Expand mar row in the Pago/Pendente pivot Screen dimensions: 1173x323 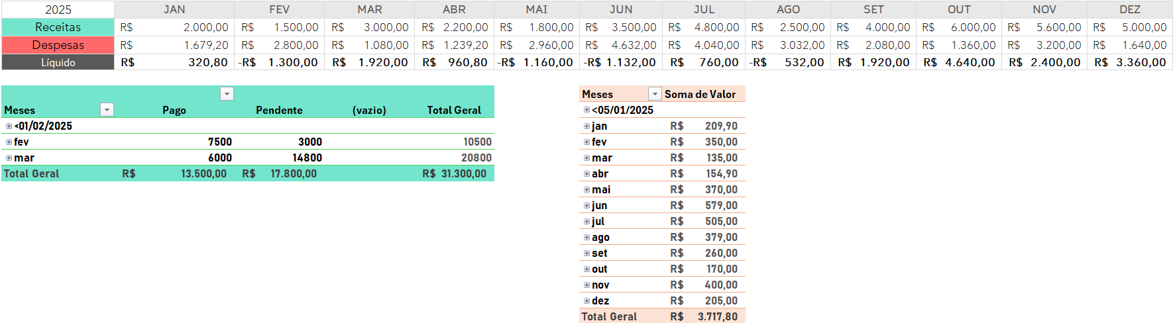9,158
